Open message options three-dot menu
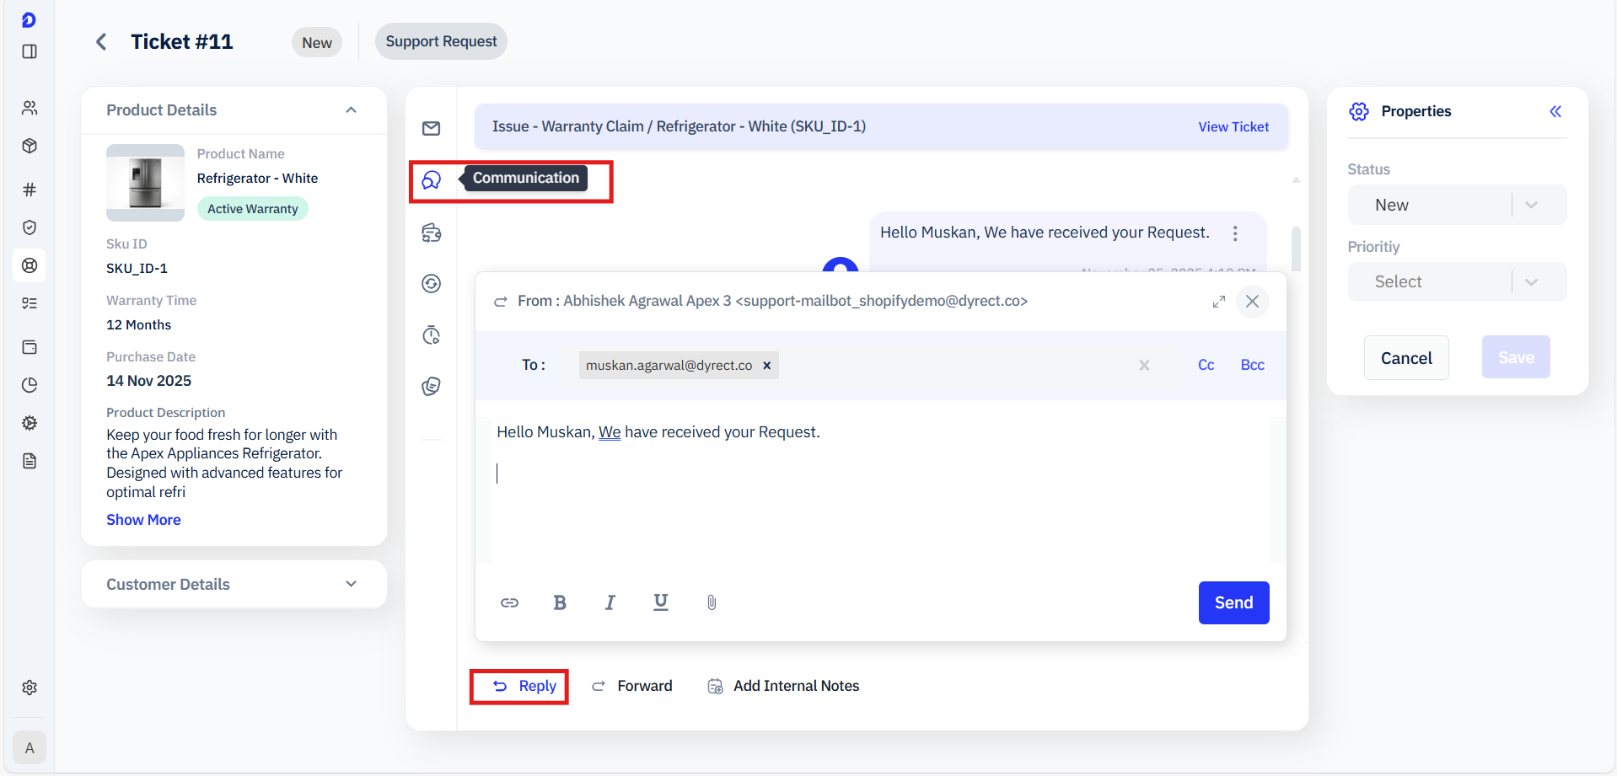 1235,233
